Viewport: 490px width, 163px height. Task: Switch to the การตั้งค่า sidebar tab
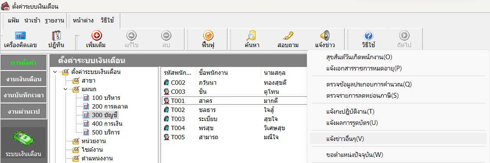pyautogui.click(x=24, y=63)
